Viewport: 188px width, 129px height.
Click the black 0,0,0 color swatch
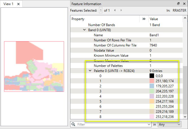coord(152,76)
